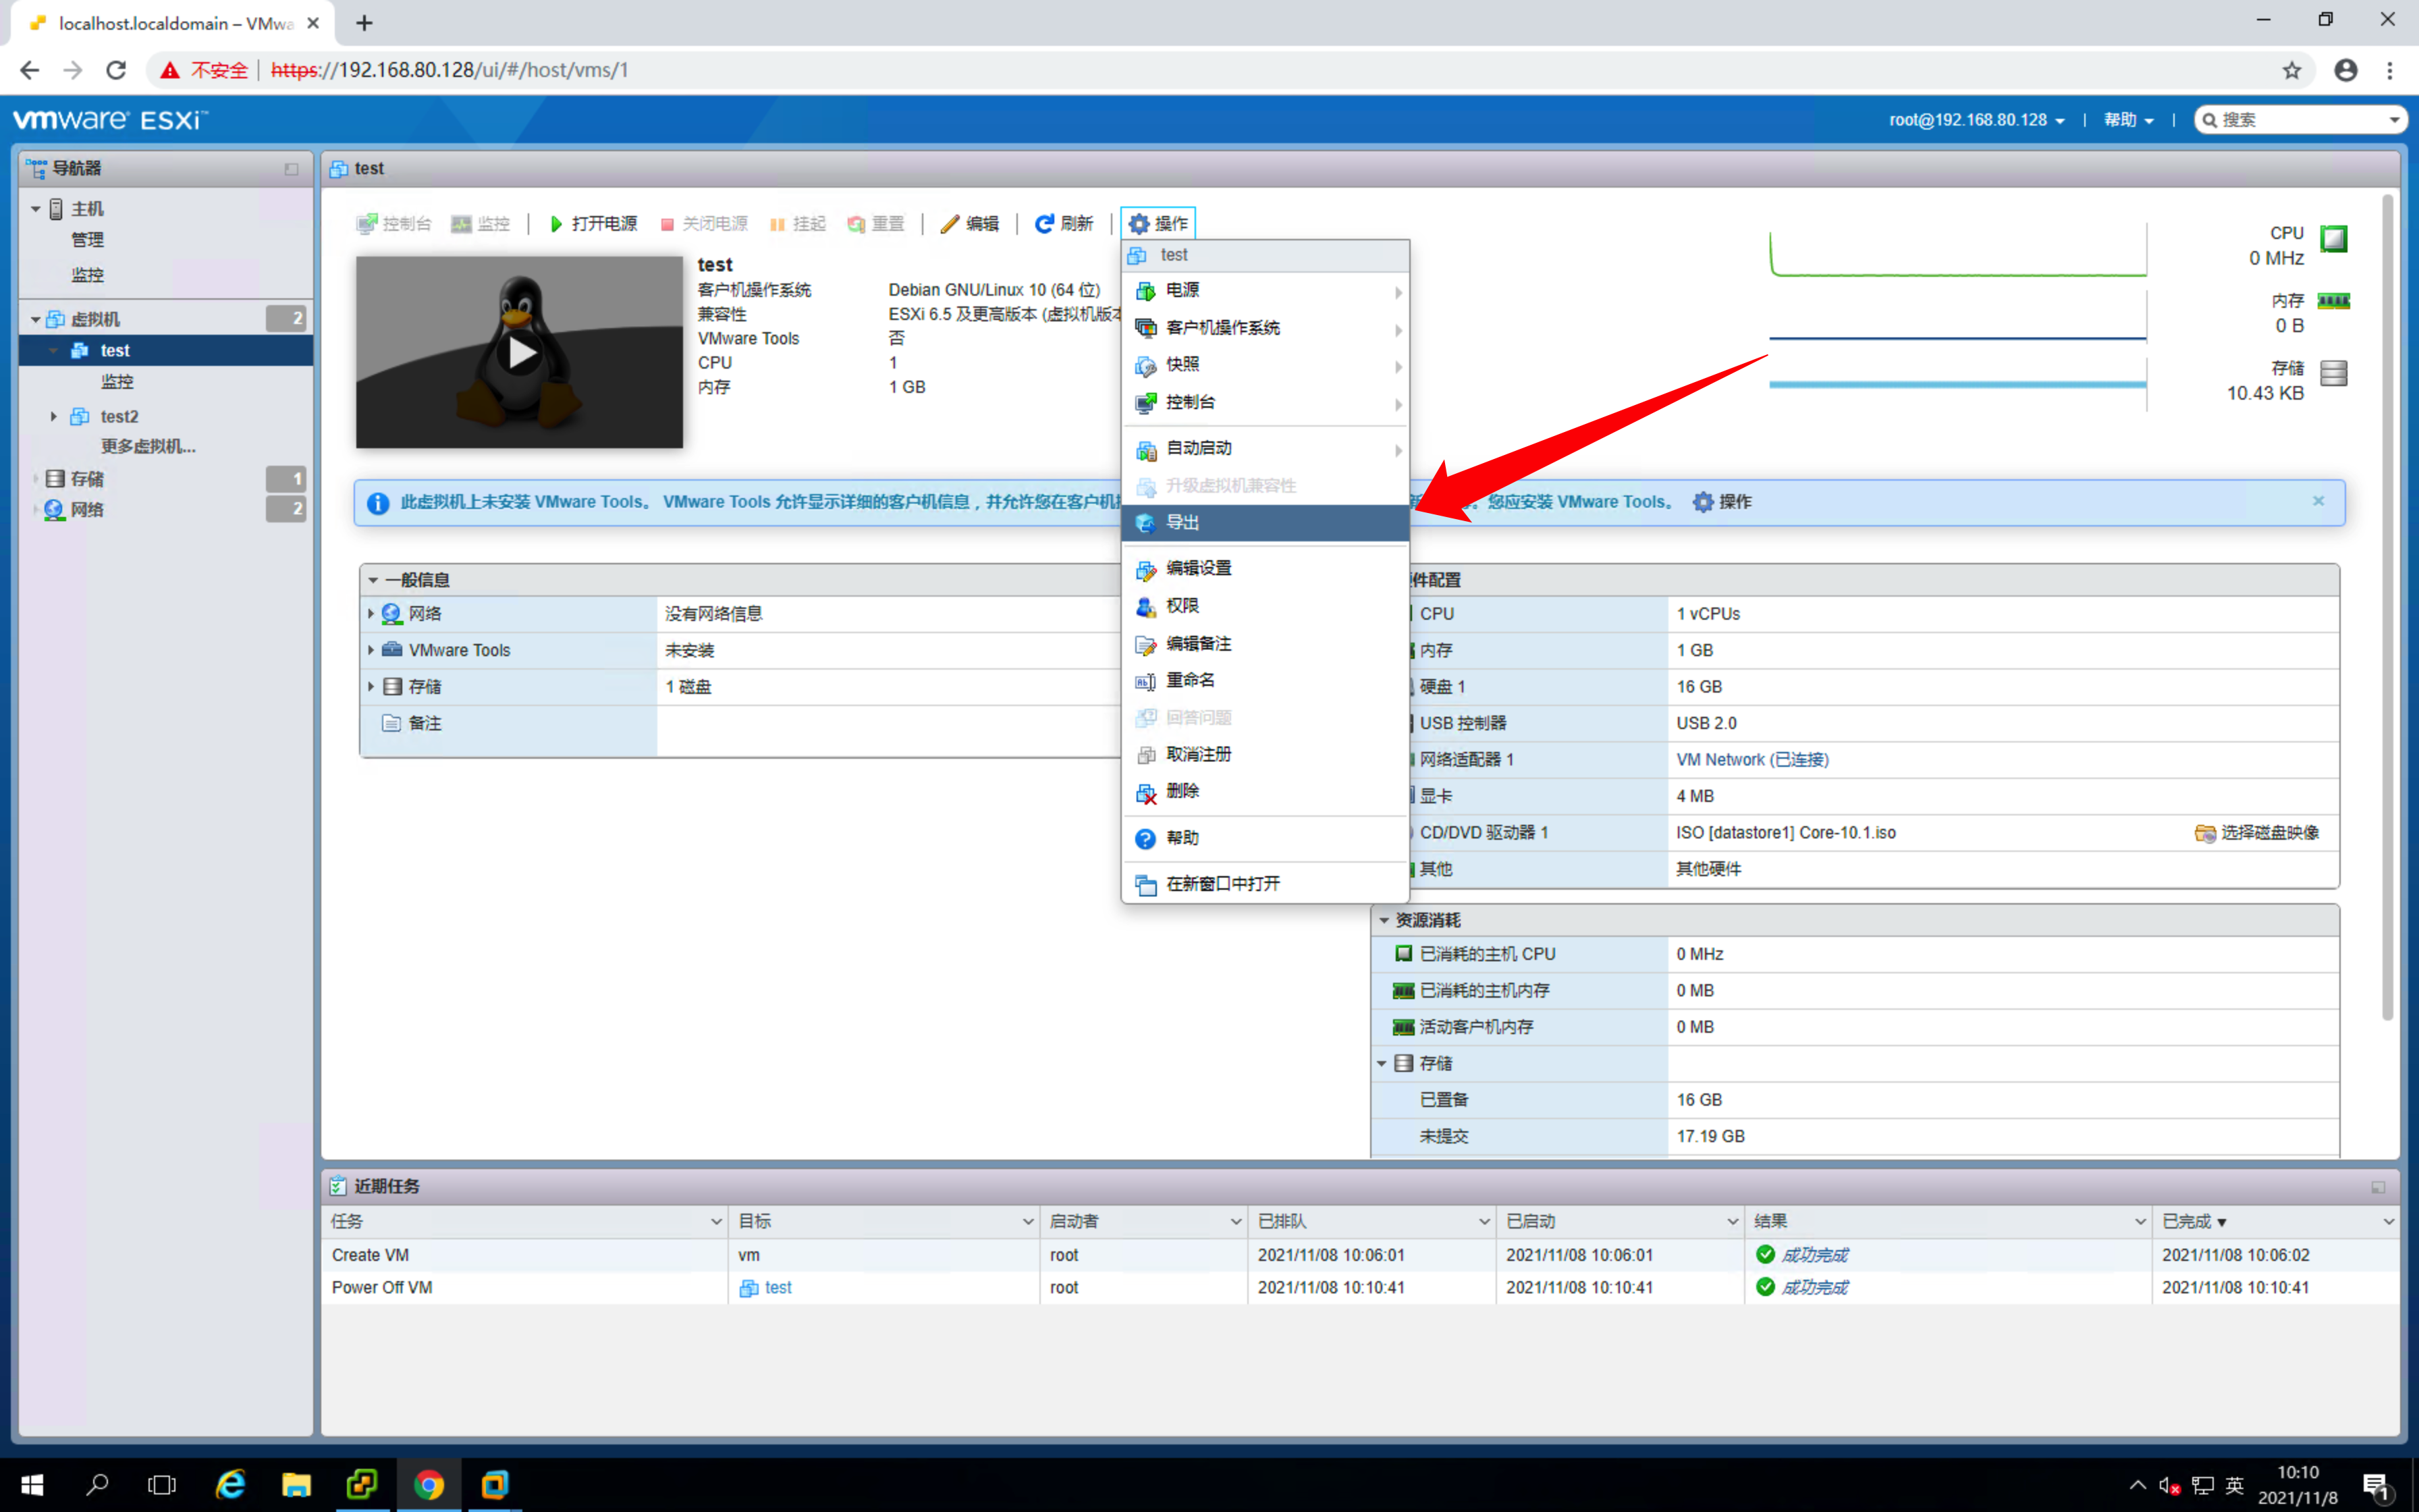Choose Edit Settings in actions menu

1199,568
